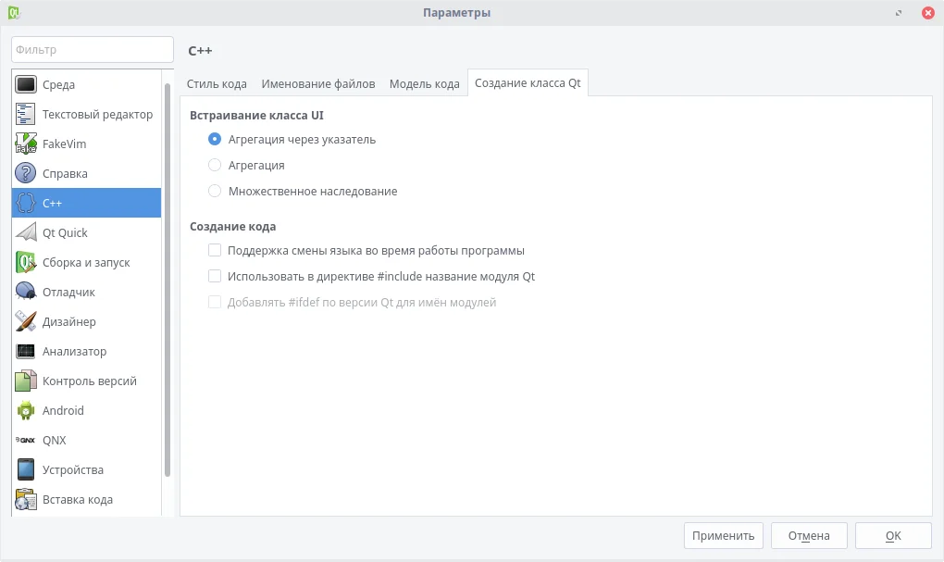Switch to the Модель кода tab
The width and height of the screenshot is (944, 562).
tap(425, 83)
